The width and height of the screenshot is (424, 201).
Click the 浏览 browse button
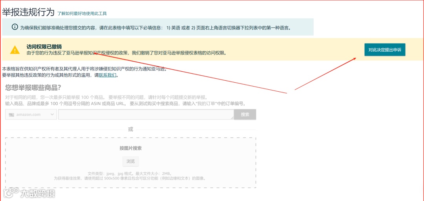pyautogui.click(x=131, y=161)
